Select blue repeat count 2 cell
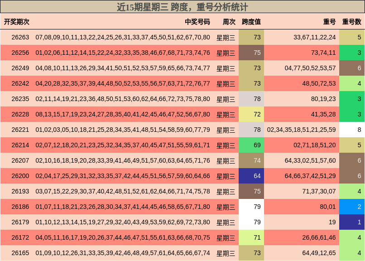This screenshot has height=261, width=365. point(352,207)
